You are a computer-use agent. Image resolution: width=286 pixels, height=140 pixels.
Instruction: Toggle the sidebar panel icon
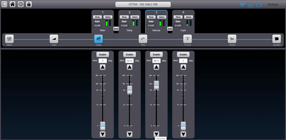click(4, 4)
